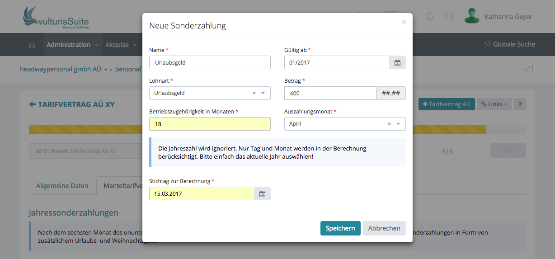Click the notifications bell icon

(429, 17)
